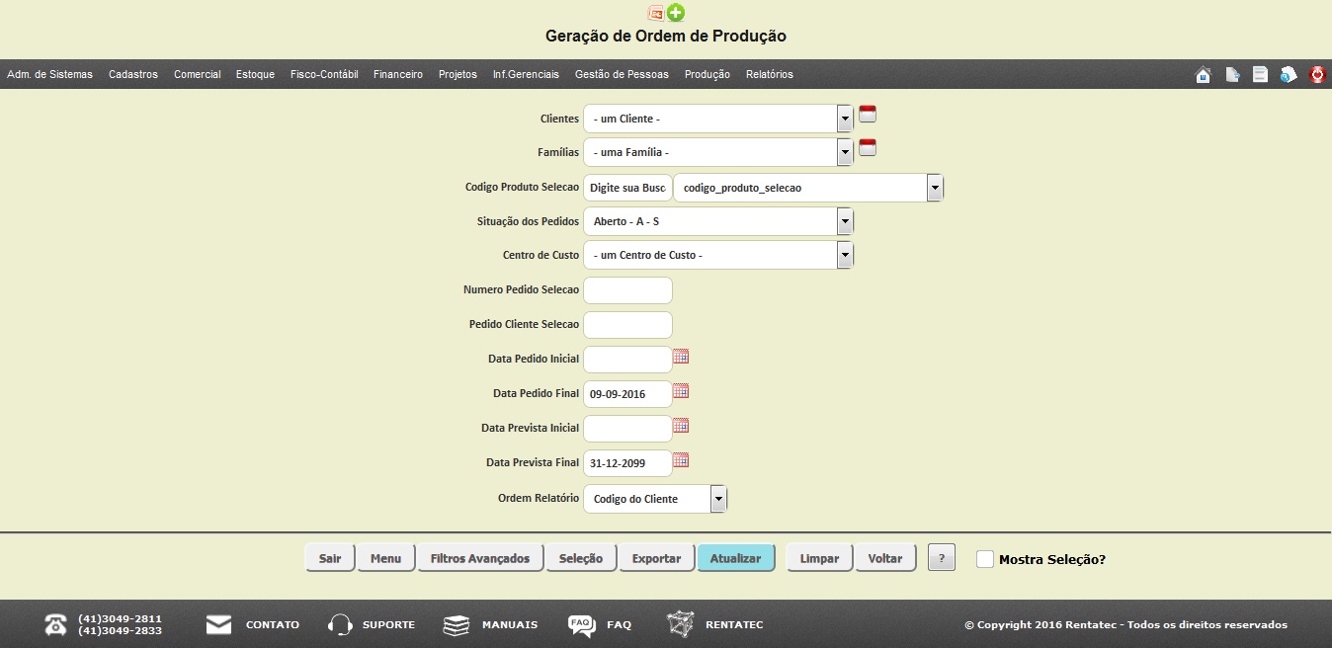The image size is (1332, 648).
Task: Click the question mark help button
Action: click(942, 558)
